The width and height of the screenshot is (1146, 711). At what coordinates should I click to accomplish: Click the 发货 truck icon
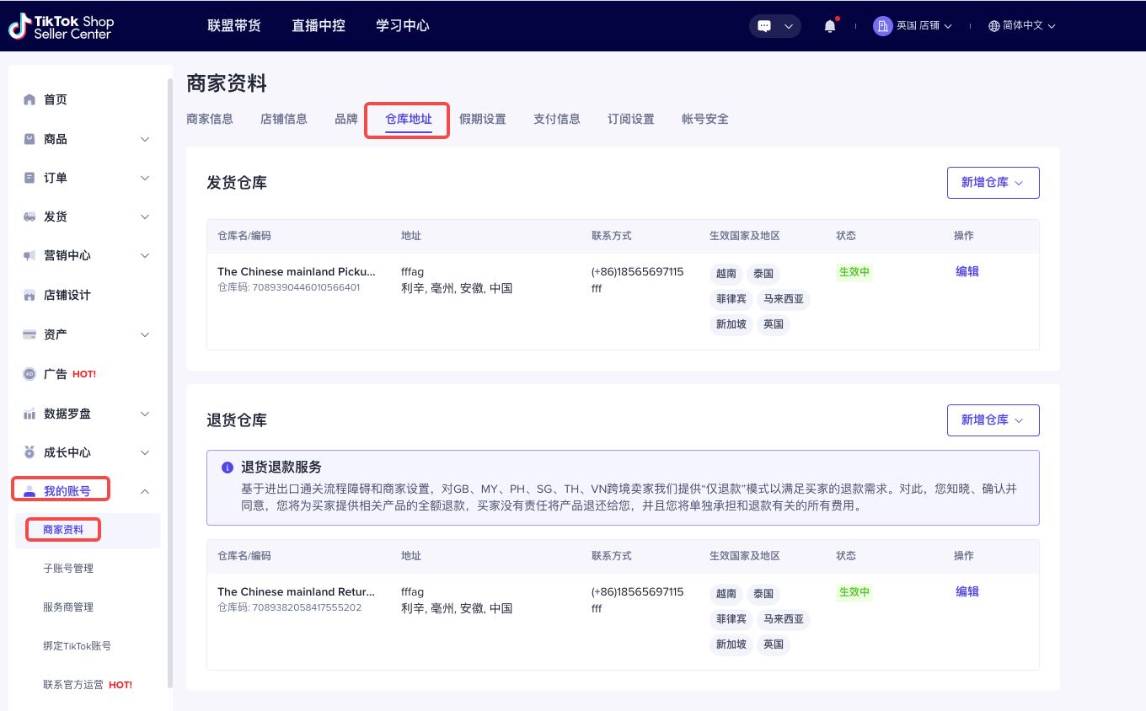pos(29,217)
